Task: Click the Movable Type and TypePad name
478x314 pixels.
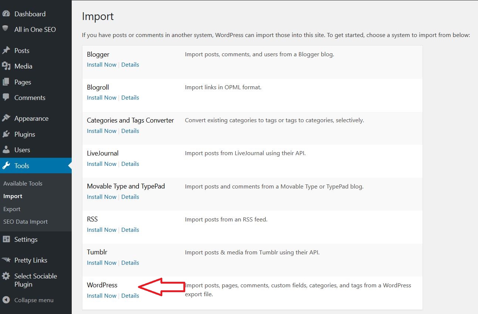Action: 126,186
